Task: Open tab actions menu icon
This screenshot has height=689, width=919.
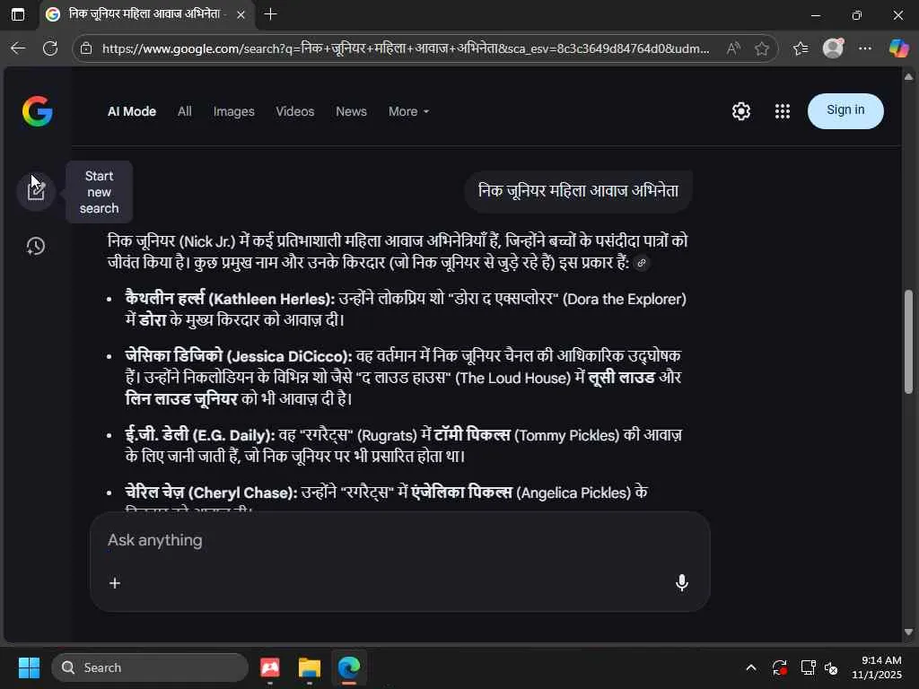Action: pyautogui.click(x=18, y=14)
